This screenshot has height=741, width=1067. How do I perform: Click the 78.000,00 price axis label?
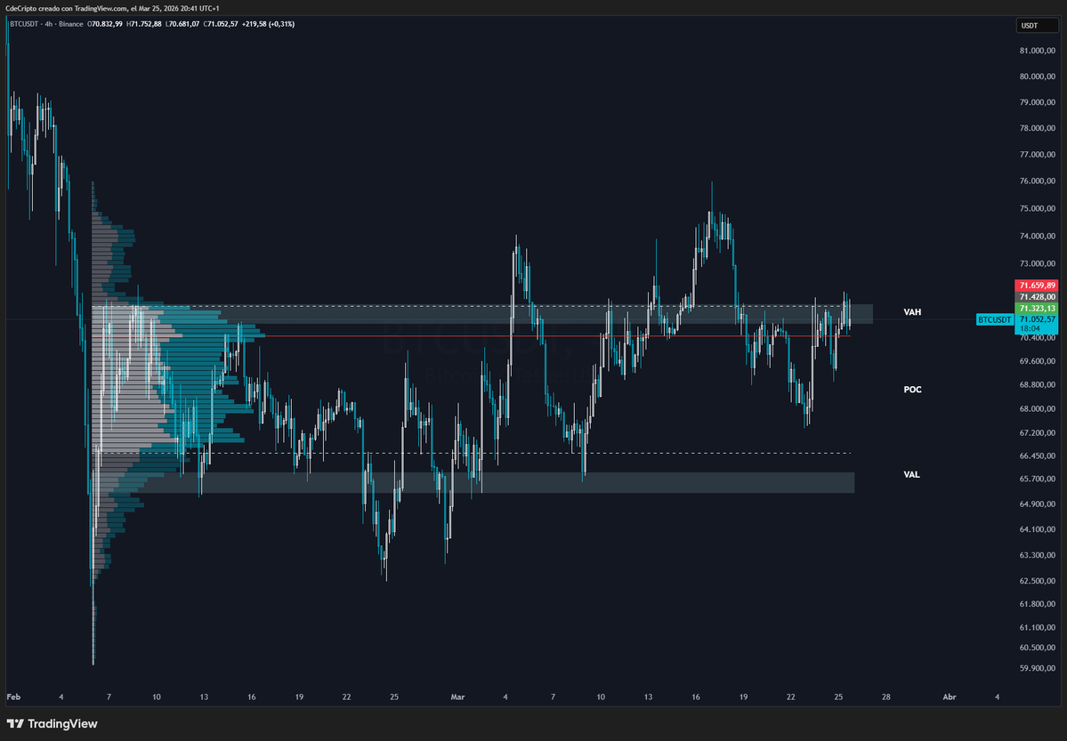1037,128
